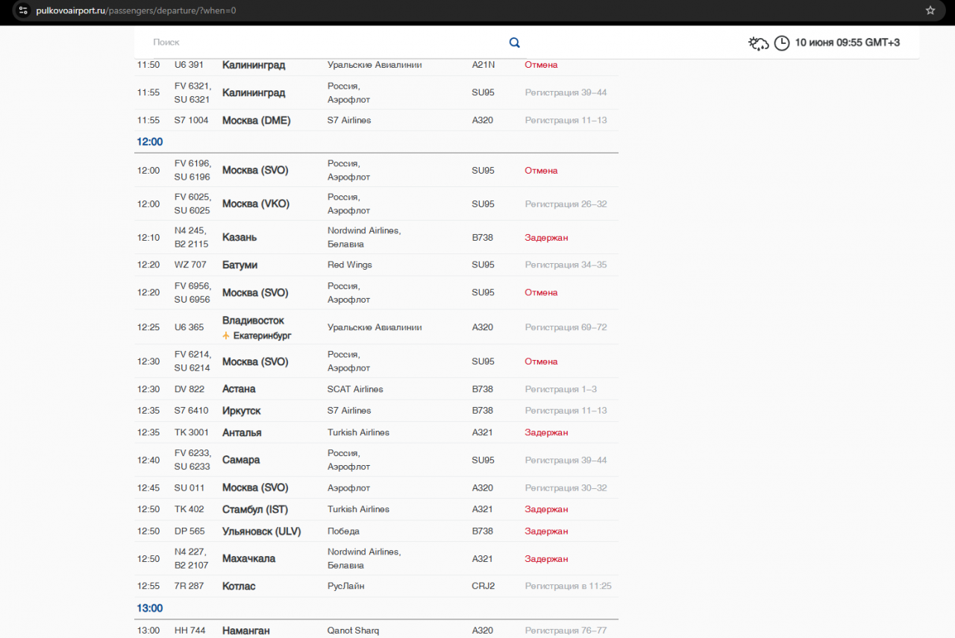
Task: Click the pulkovoairport.ru URL in address bar
Action: pyautogui.click(x=137, y=10)
